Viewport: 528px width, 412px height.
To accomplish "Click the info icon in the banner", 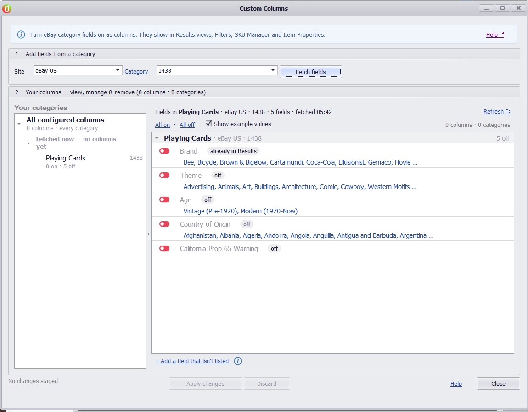I will [21, 35].
